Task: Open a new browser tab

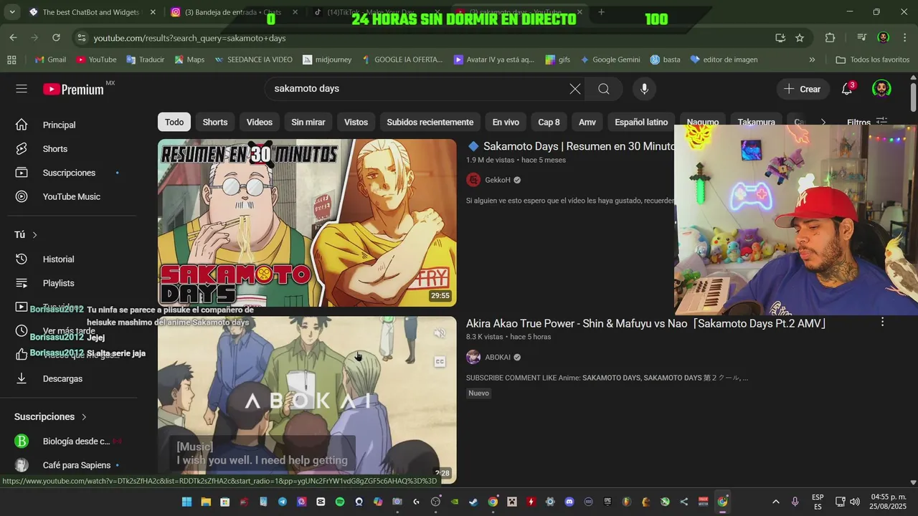Action: click(x=601, y=12)
